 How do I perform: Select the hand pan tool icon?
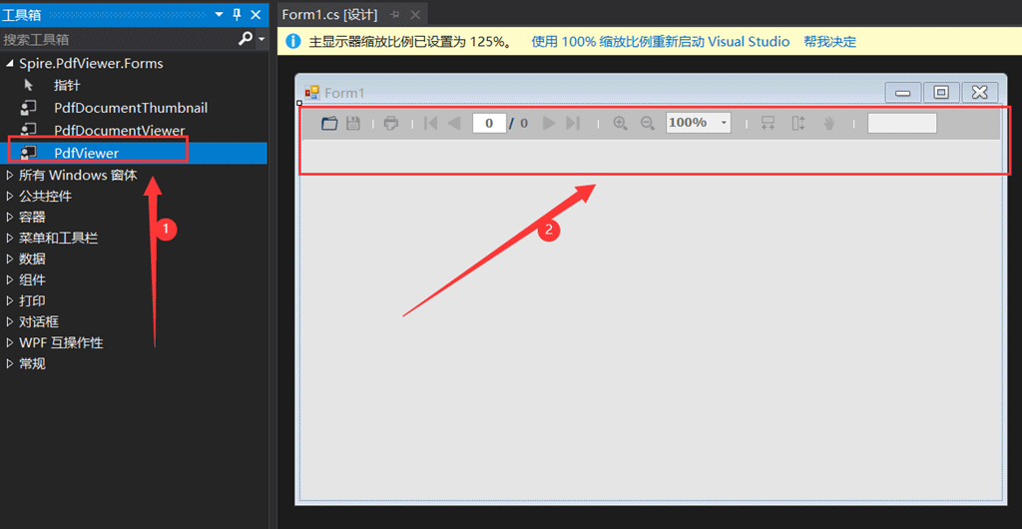(x=828, y=123)
